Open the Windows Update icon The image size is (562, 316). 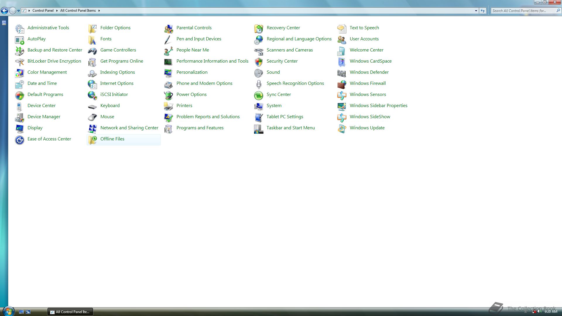pyautogui.click(x=342, y=128)
